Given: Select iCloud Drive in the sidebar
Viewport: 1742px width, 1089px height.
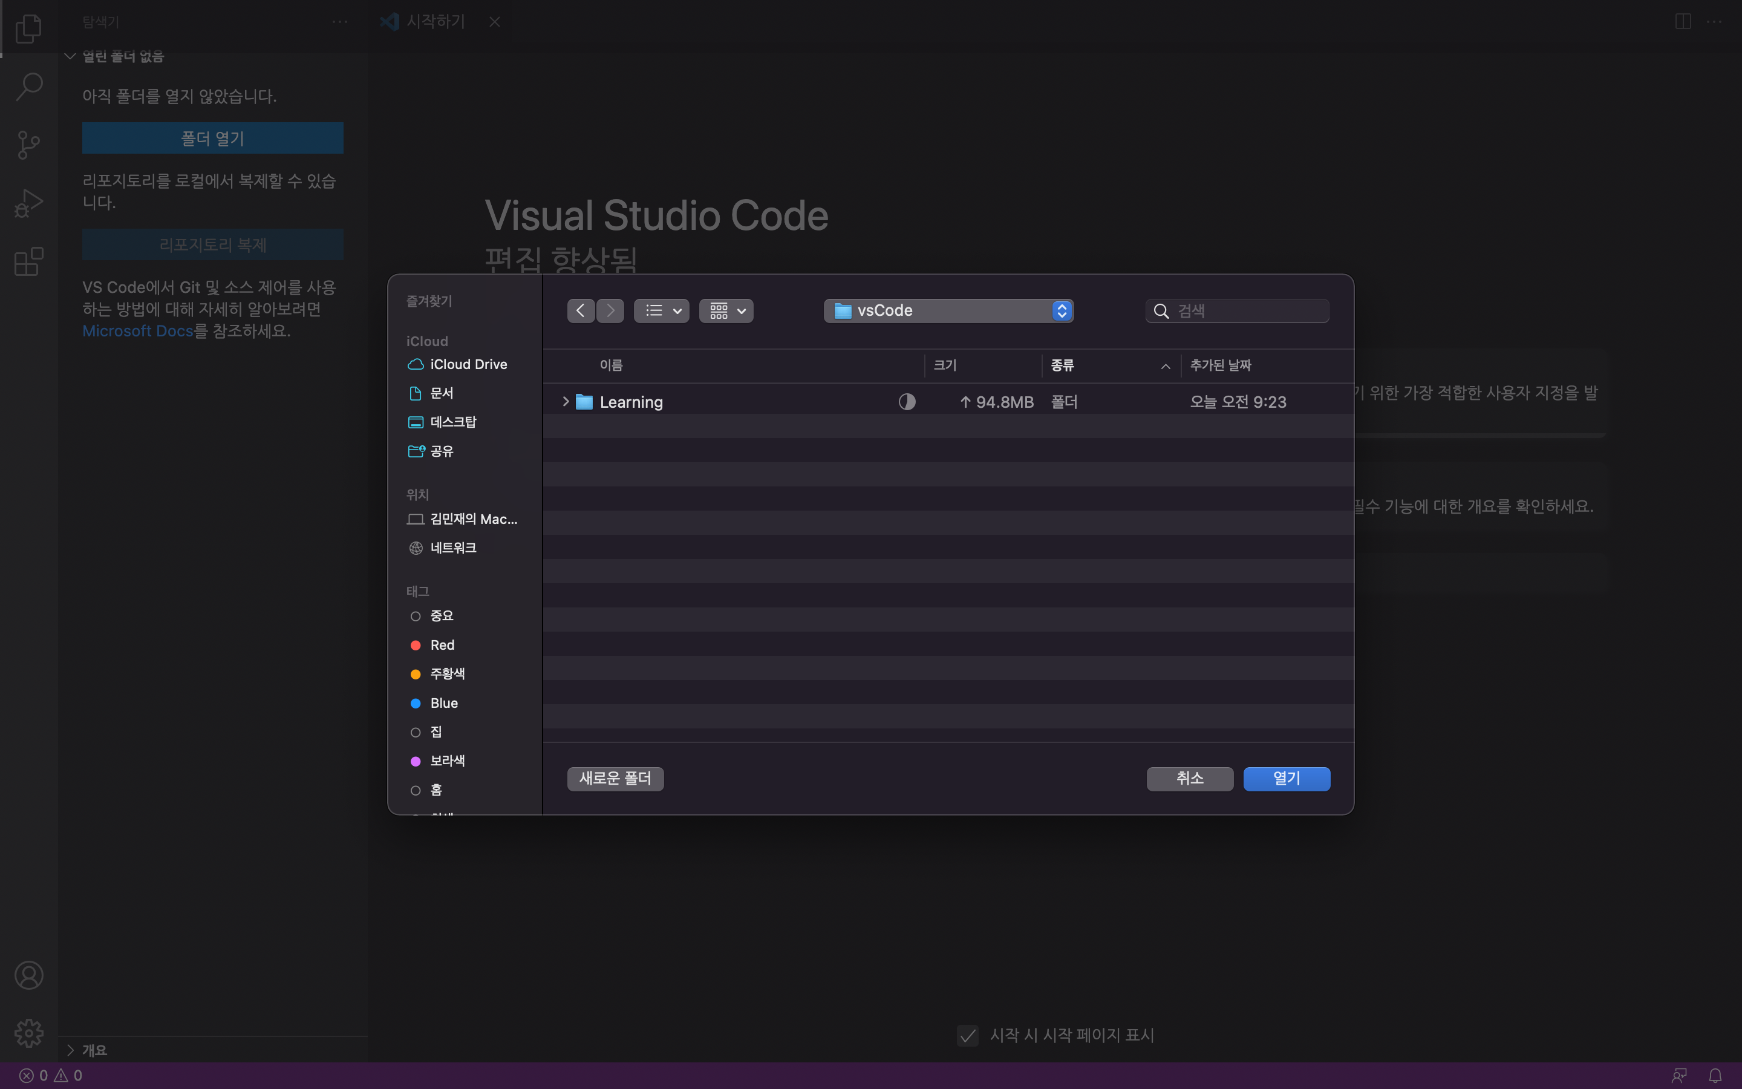Looking at the screenshot, I should pyautogui.click(x=468, y=364).
